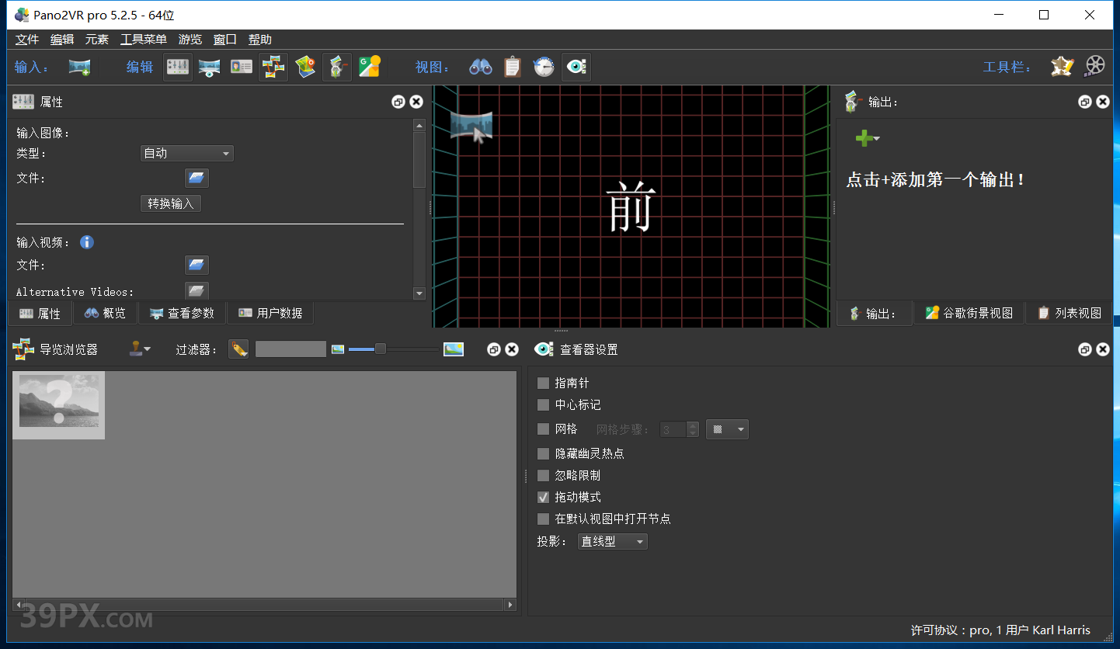Open the binoculars overview icon in toolbar
1120x649 pixels.
point(481,68)
